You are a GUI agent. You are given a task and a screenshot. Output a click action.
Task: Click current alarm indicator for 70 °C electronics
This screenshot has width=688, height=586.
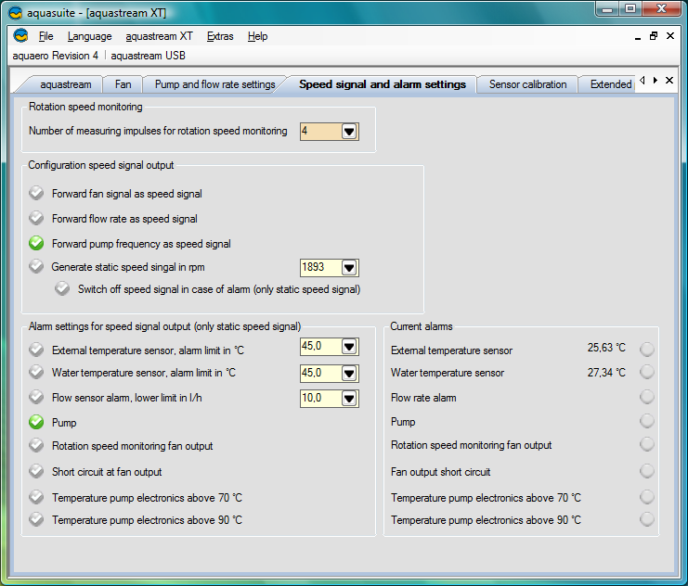click(x=647, y=497)
